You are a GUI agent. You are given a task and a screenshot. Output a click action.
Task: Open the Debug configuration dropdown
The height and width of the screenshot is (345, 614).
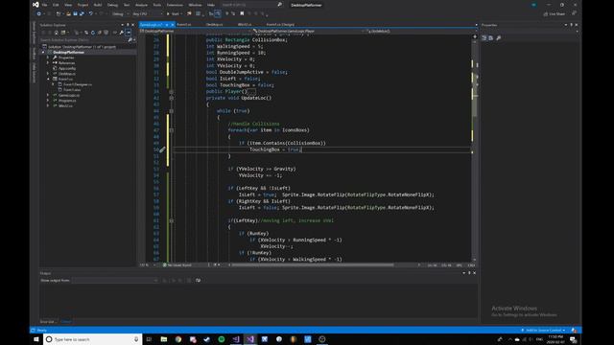120,13
